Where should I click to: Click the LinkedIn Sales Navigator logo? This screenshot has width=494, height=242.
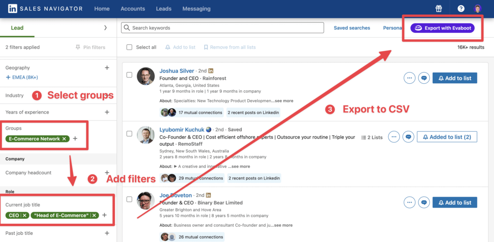click(x=45, y=9)
